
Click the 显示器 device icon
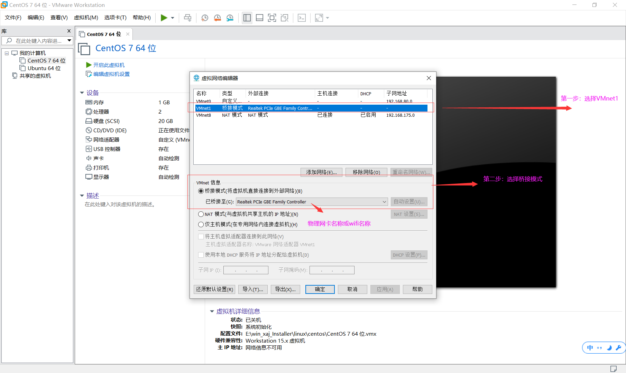89,177
